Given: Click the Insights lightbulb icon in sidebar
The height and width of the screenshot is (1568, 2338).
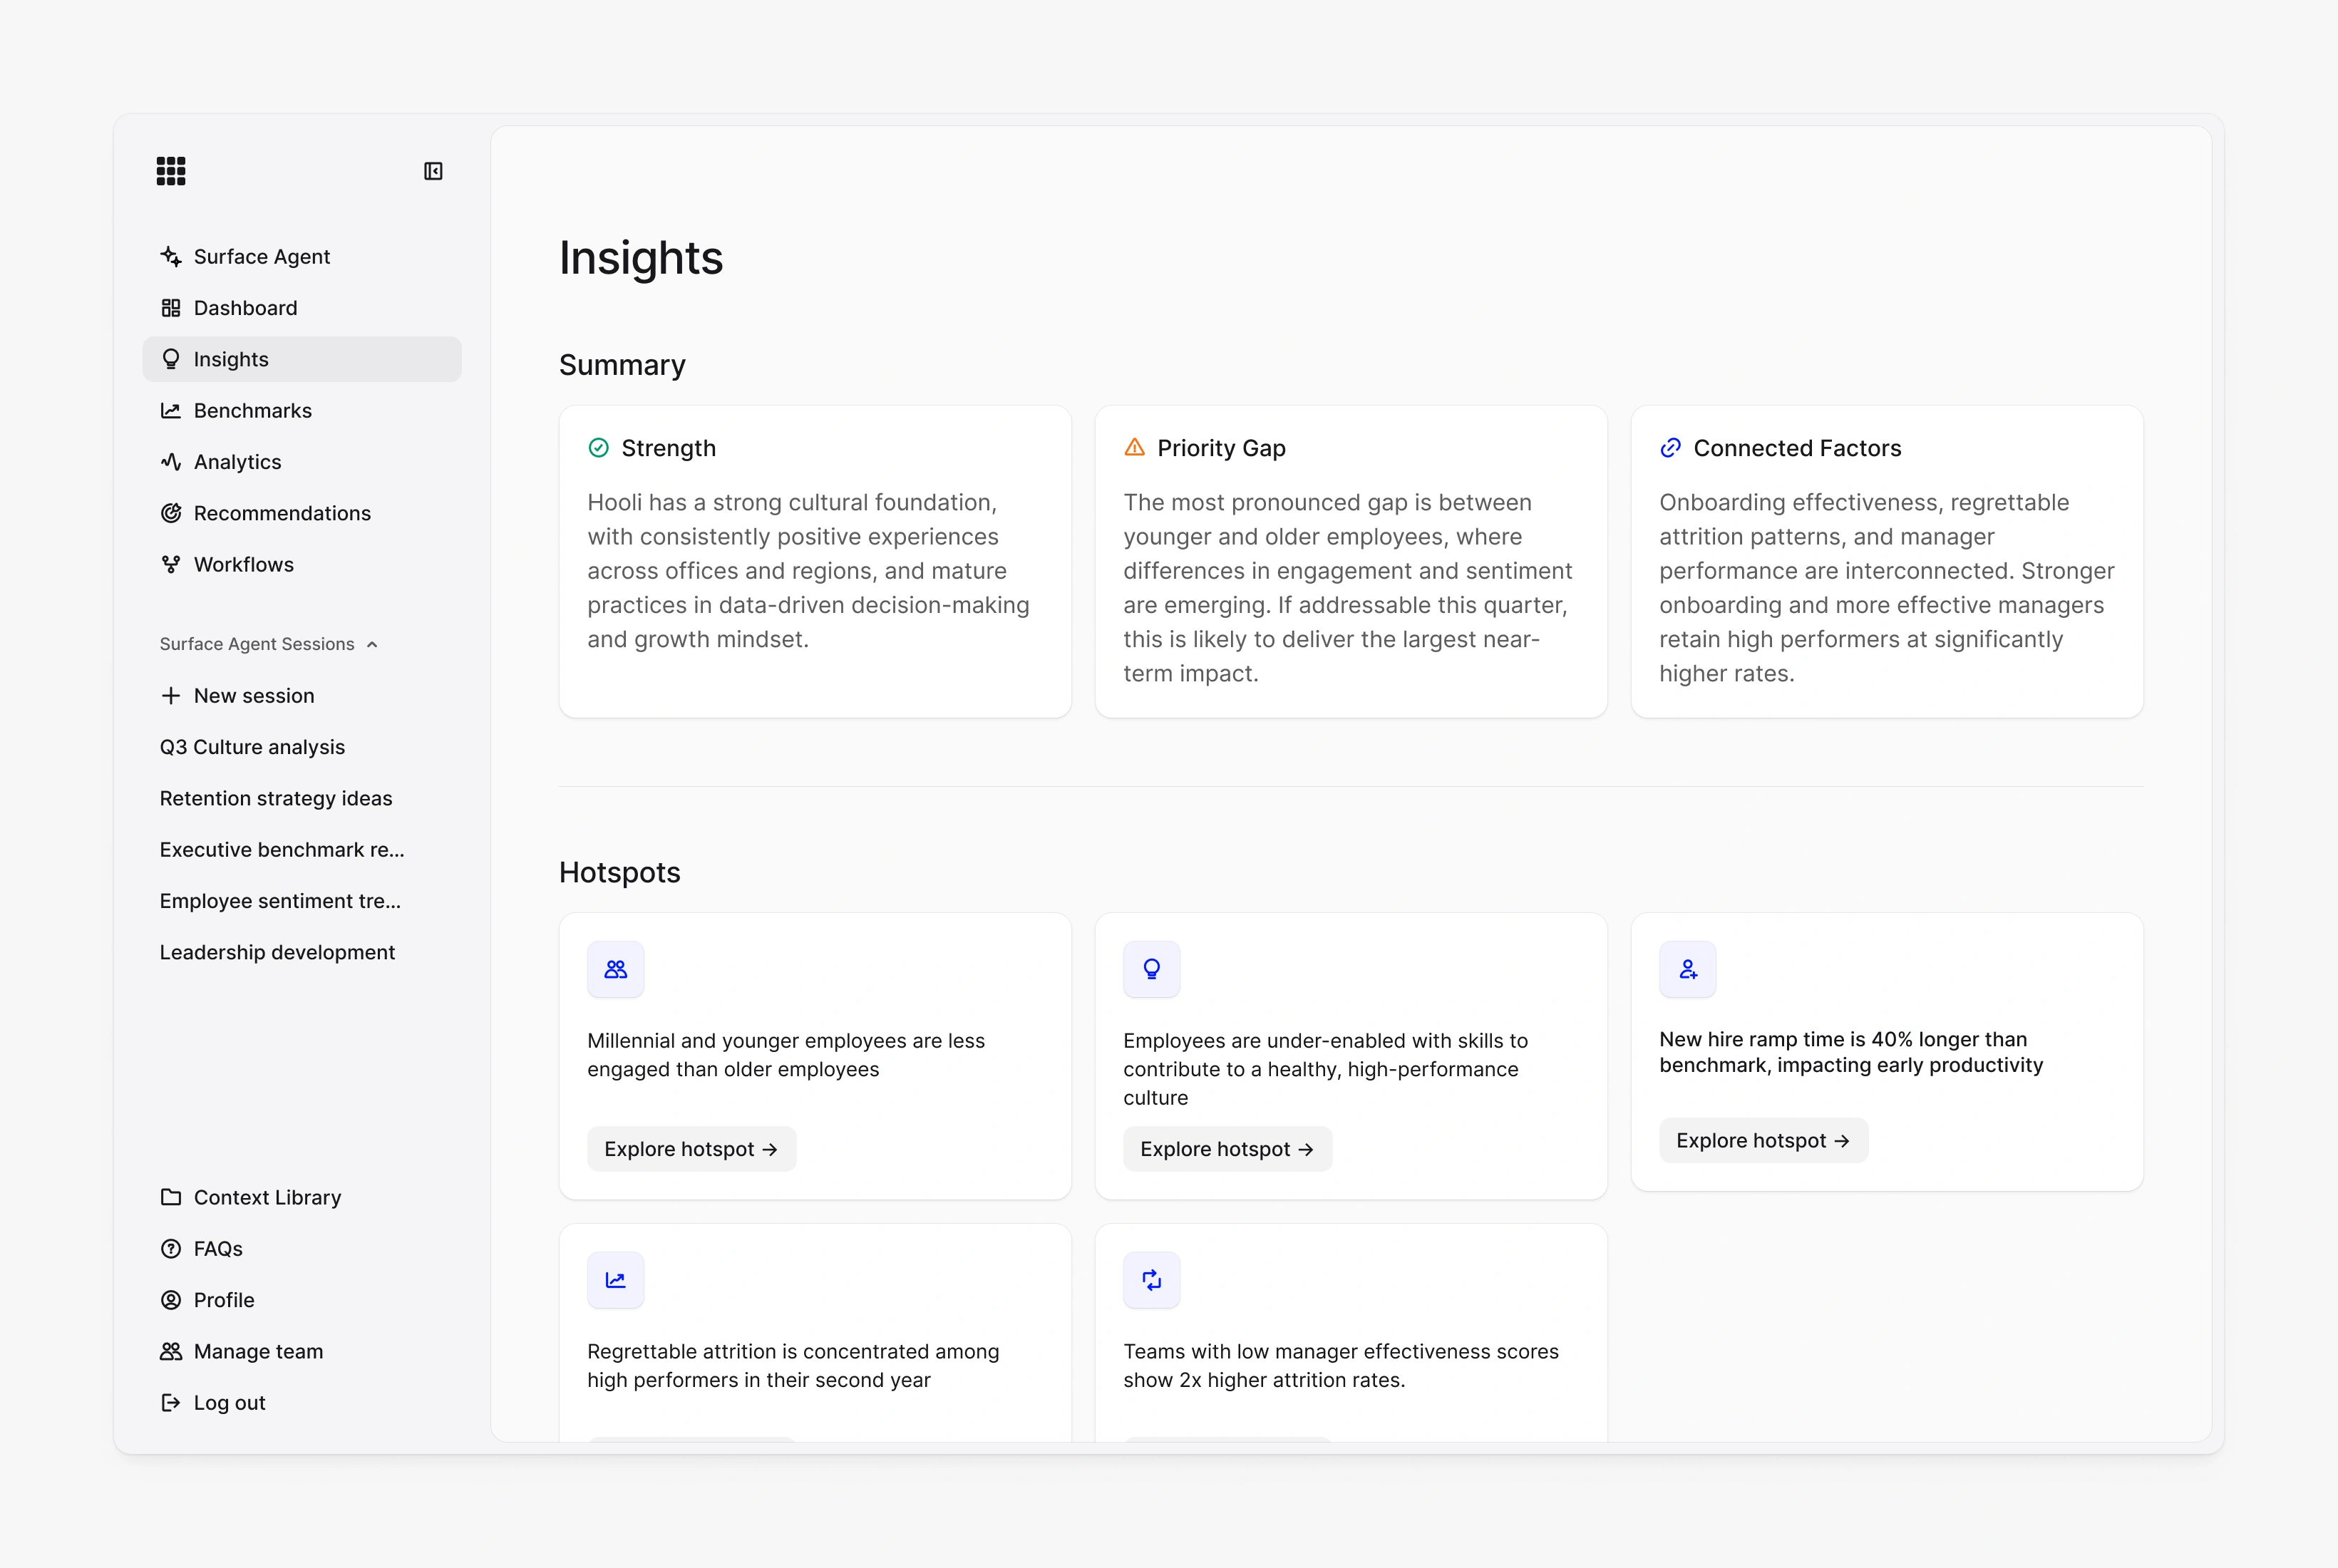Looking at the screenshot, I should coord(171,359).
